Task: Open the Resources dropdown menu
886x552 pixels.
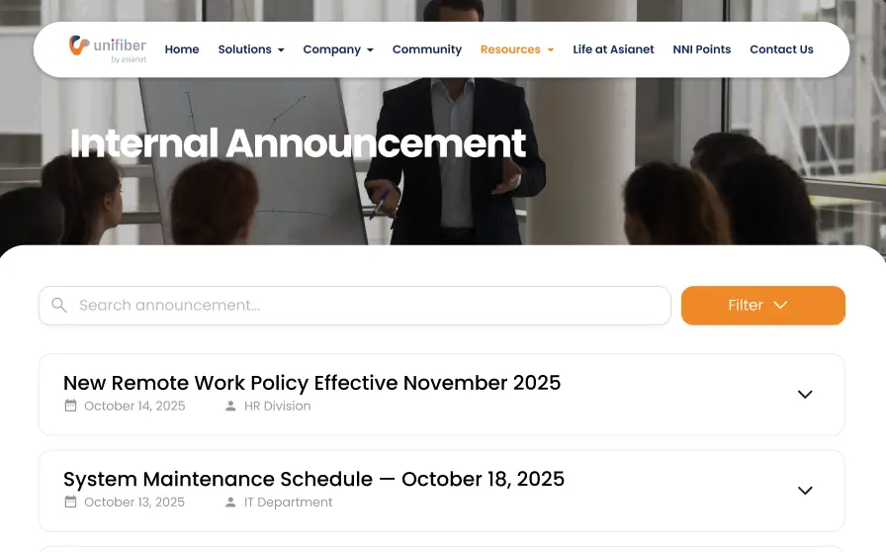Action: pyautogui.click(x=516, y=49)
